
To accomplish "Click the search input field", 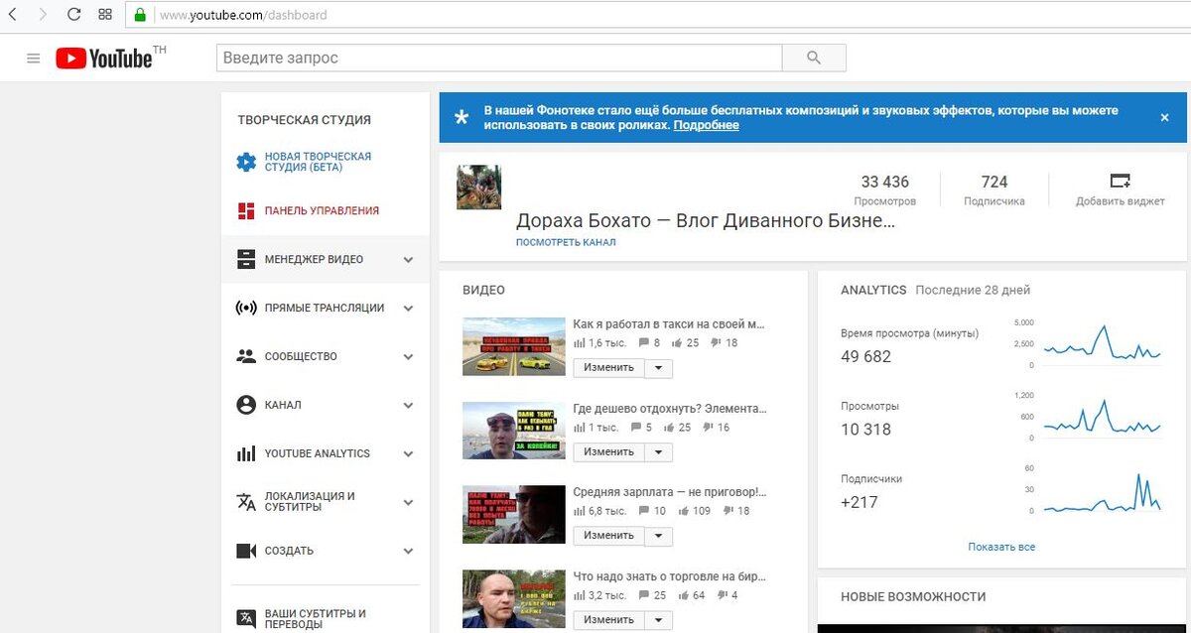I will pyautogui.click(x=499, y=58).
